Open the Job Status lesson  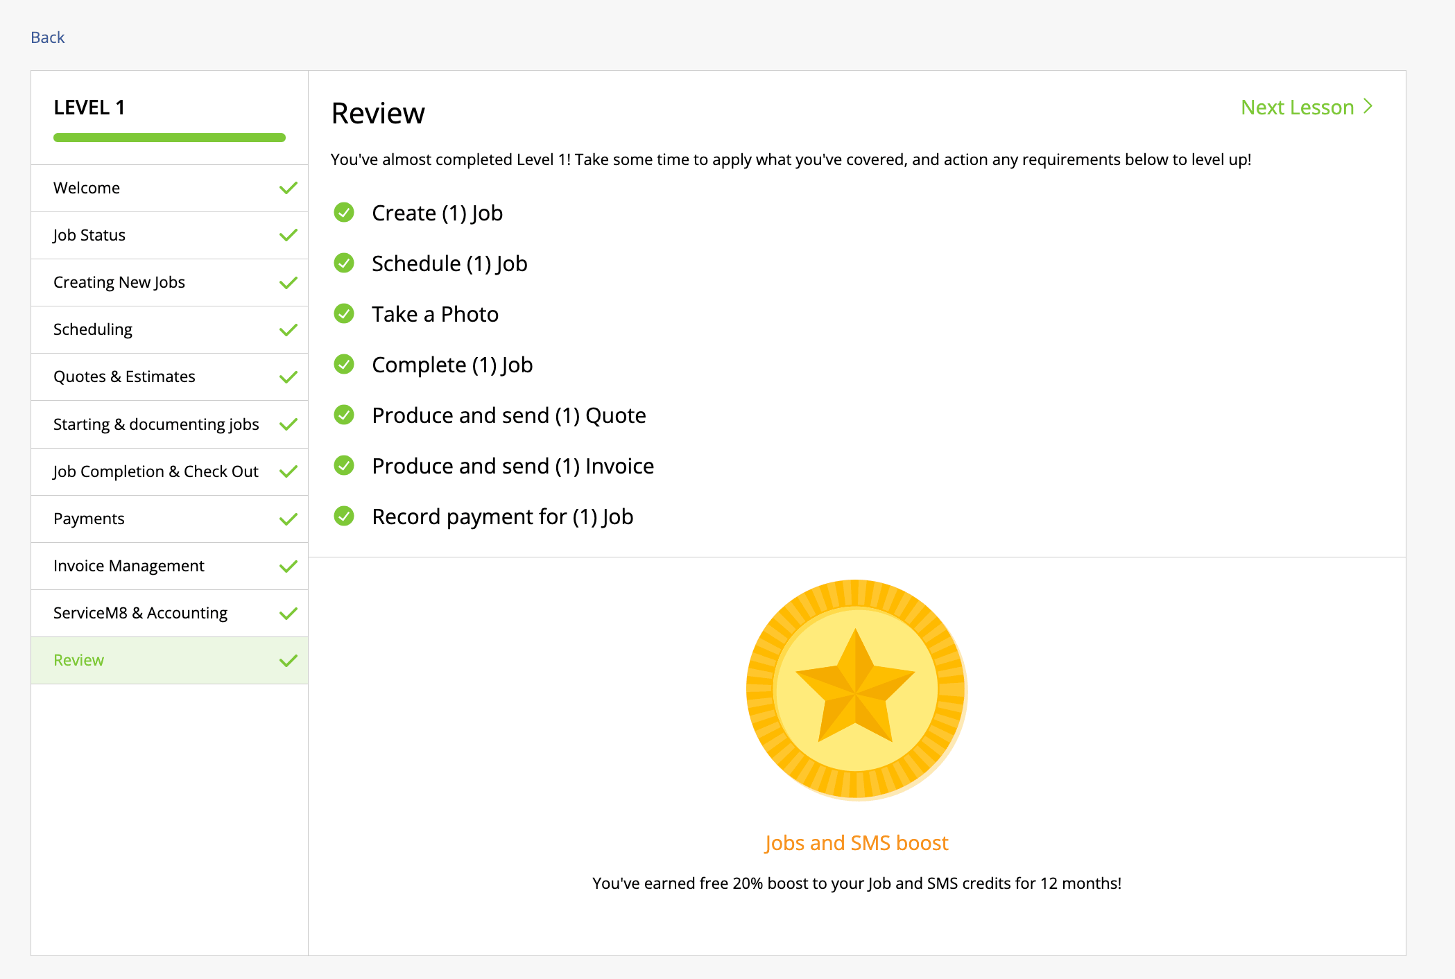pyautogui.click(x=89, y=235)
